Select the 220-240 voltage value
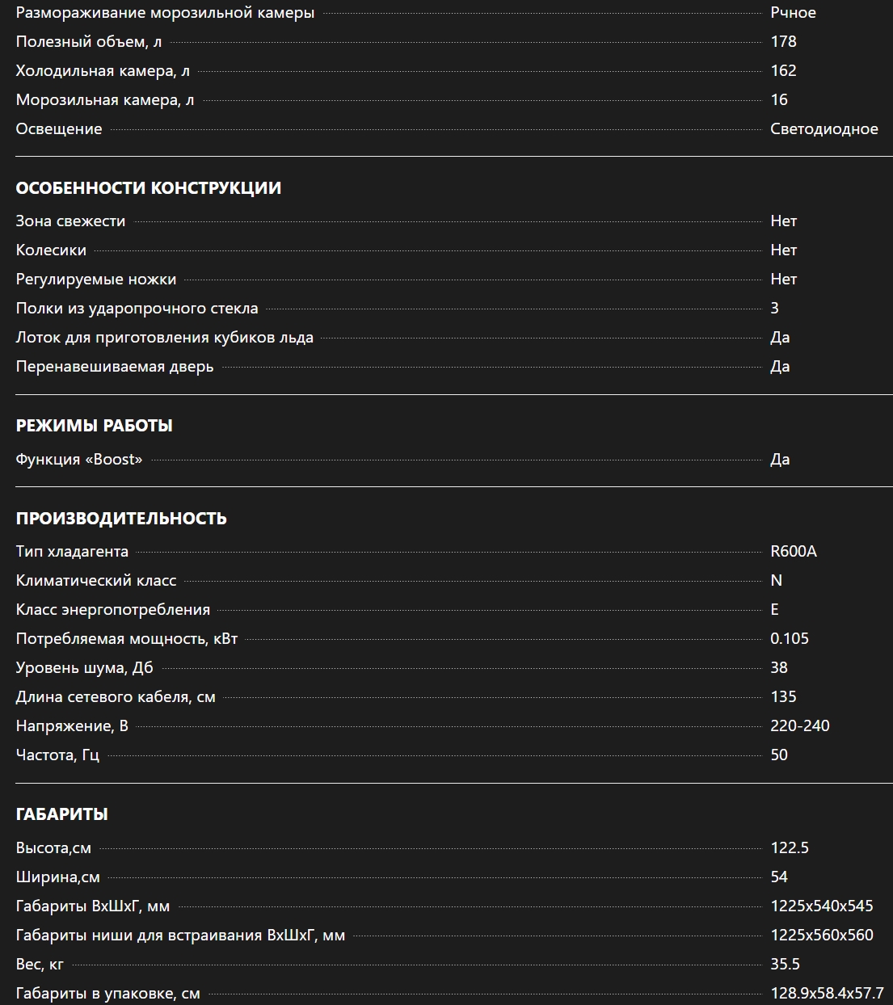Screen dimensions: 893x1005 [800, 726]
